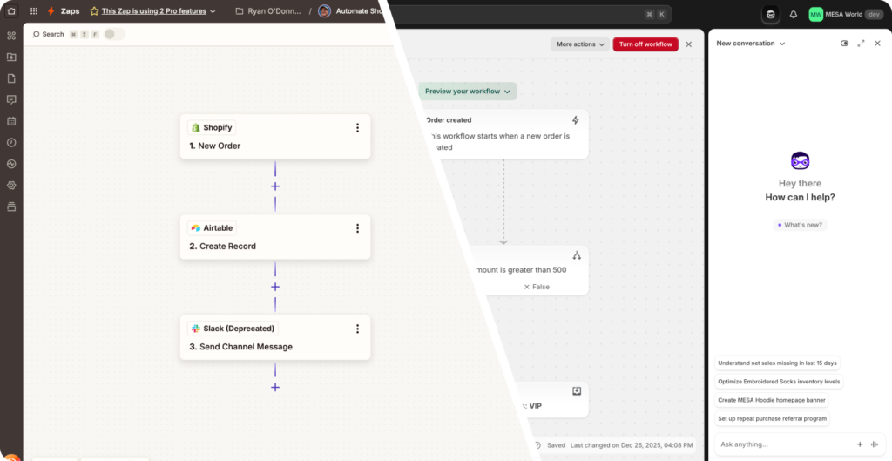Open the 1. New Order step
The height and width of the screenshot is (461, 892).
[275, 137]
